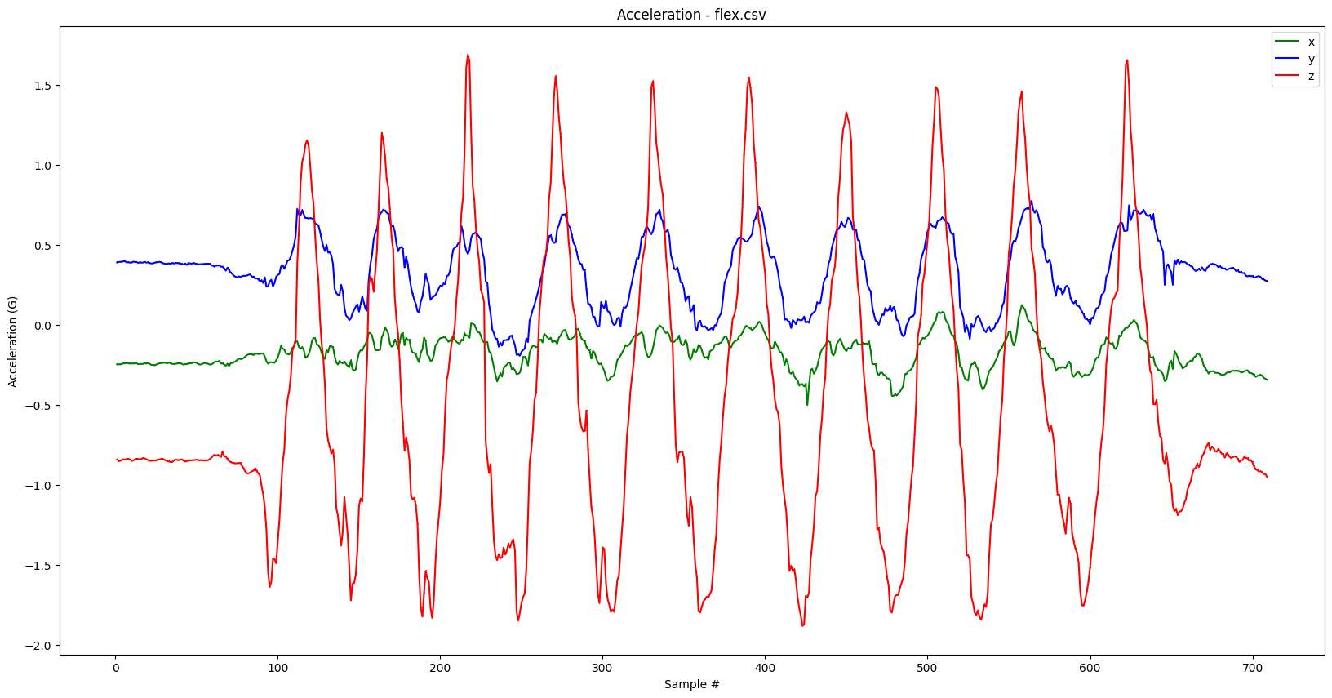Click the blue line swatch in legend

tap(1287, 59)
